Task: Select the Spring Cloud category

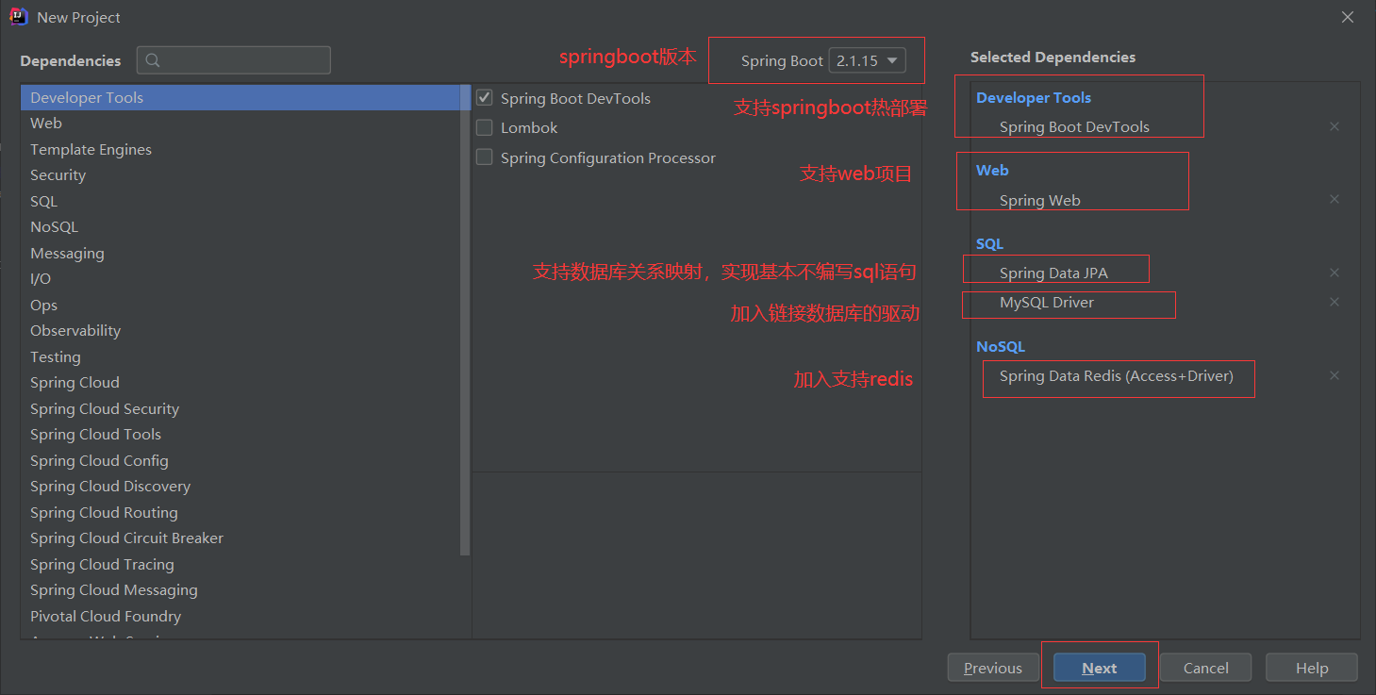Action: [240, 382]
